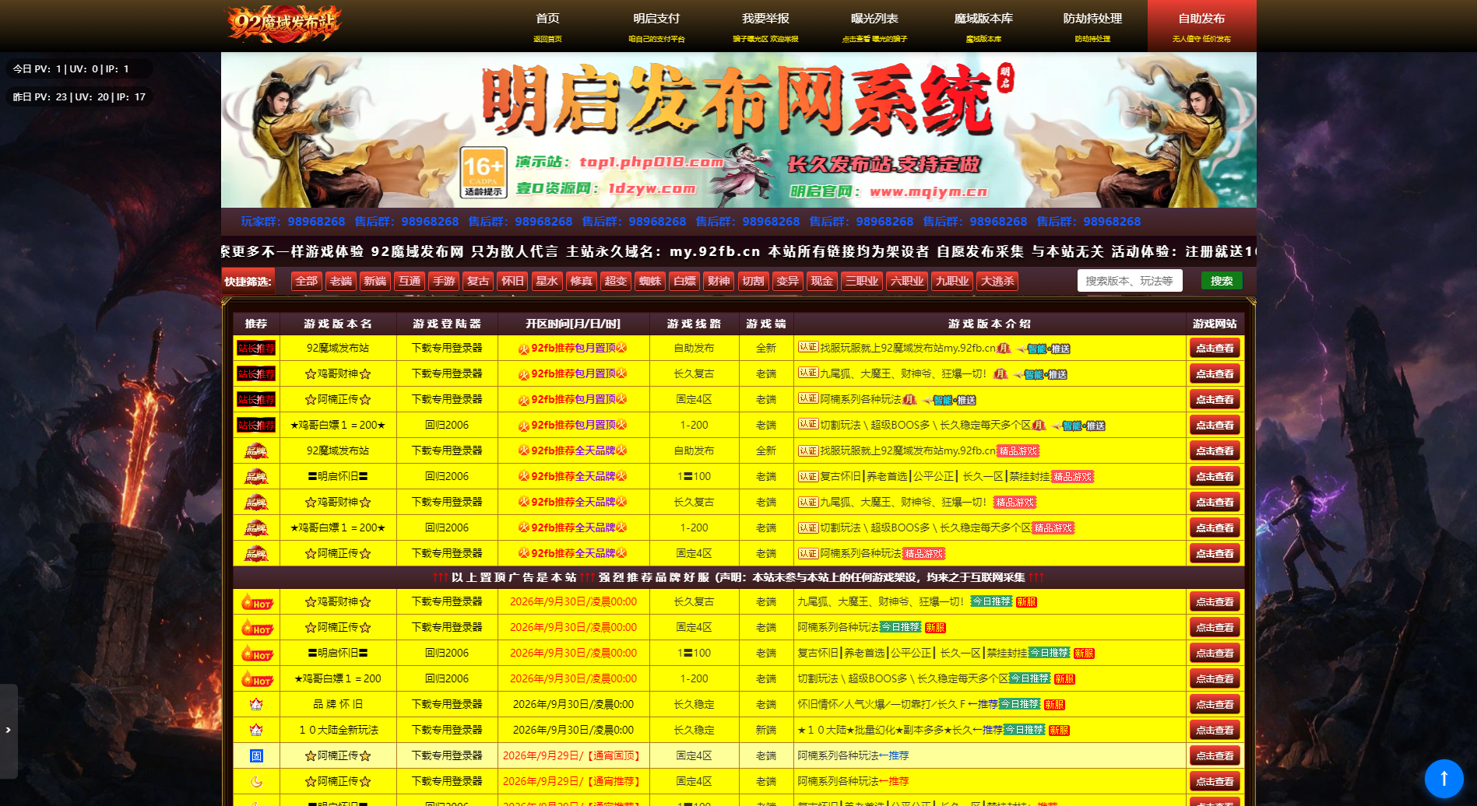Click the blue back-to-top arrow button
Viewport: 1477px width, 806px height.
pos(1444,778)
